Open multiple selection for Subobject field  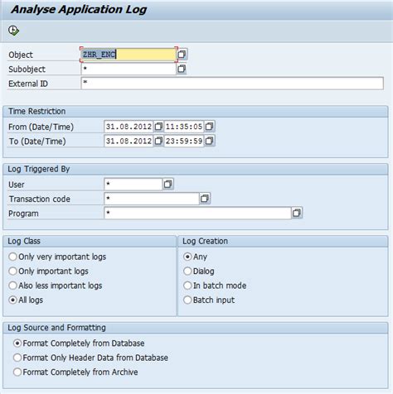[182, 69]
